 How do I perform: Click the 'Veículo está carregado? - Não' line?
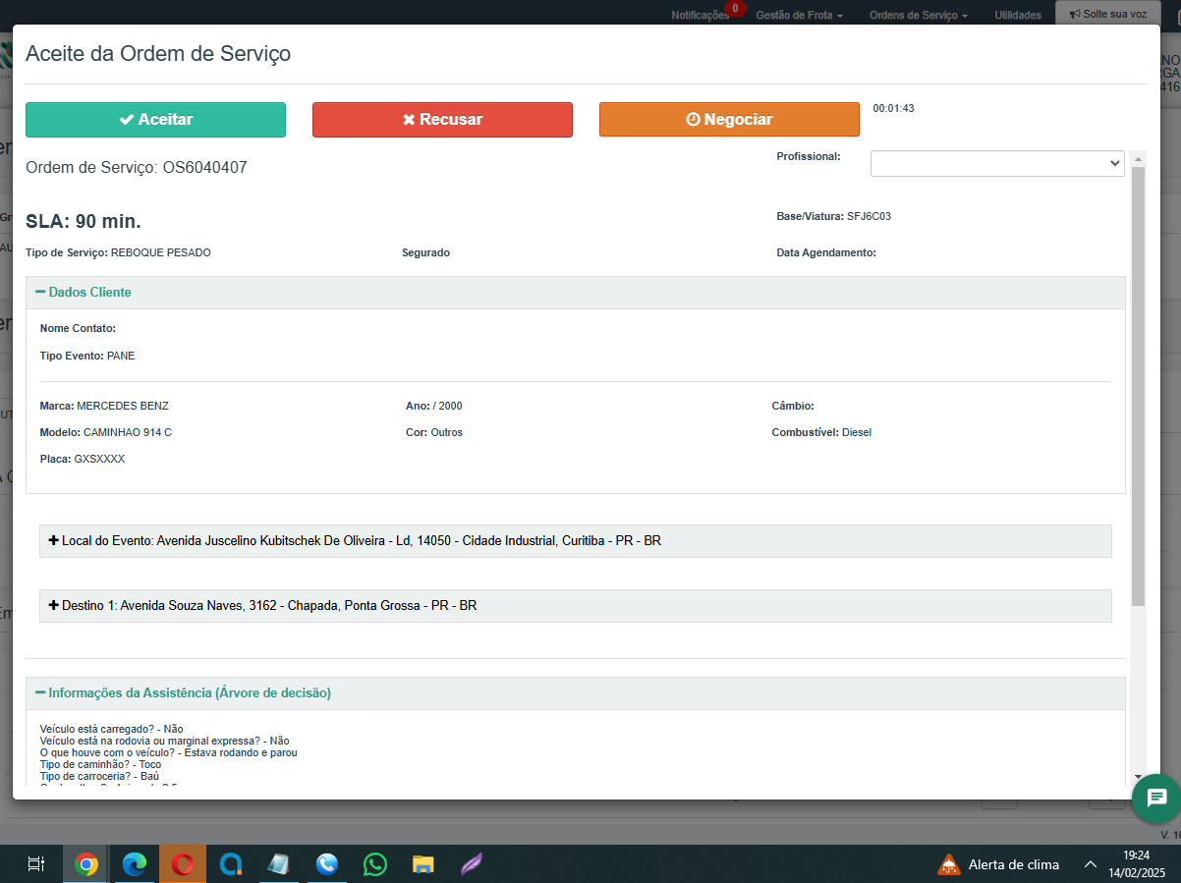click(111, 729)
